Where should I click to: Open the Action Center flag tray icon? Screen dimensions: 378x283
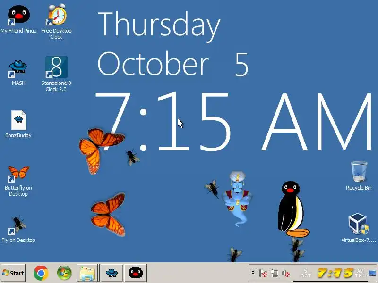tap(263, 273)
